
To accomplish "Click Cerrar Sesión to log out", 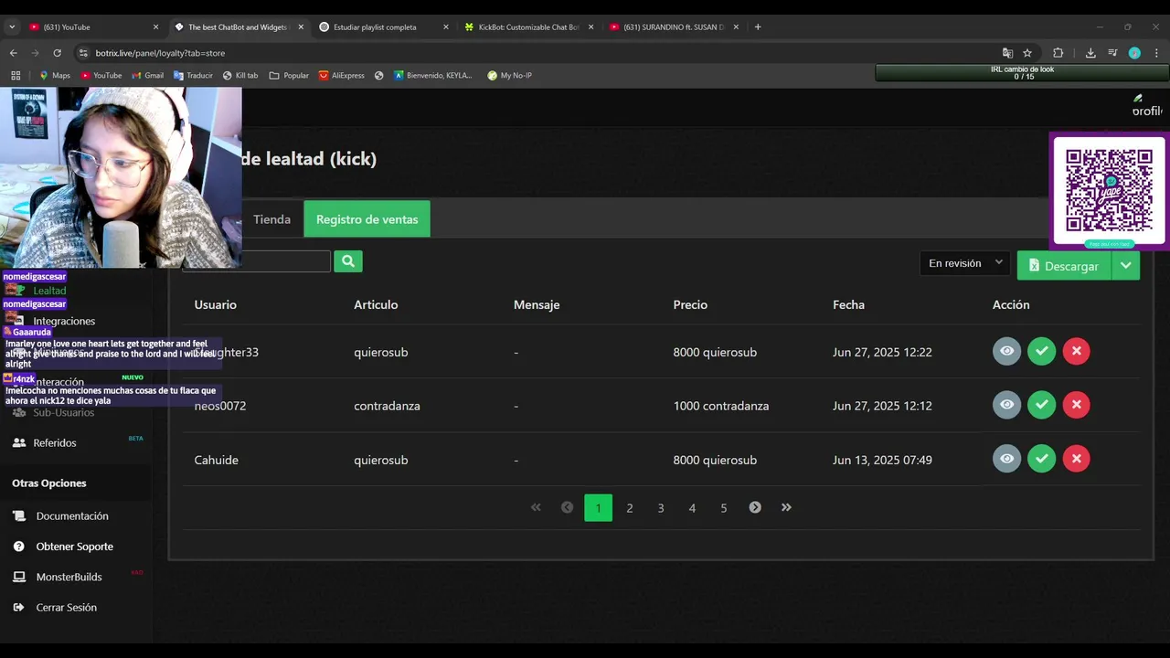I will [66, 607].
